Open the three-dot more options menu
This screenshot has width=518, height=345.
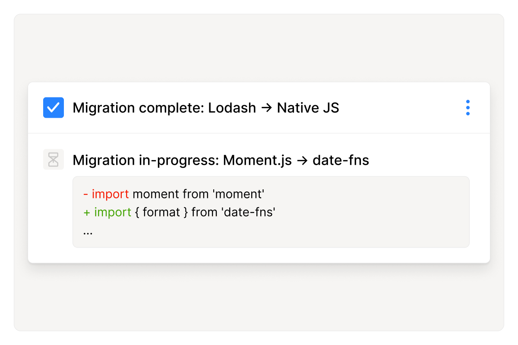point(467,108)
